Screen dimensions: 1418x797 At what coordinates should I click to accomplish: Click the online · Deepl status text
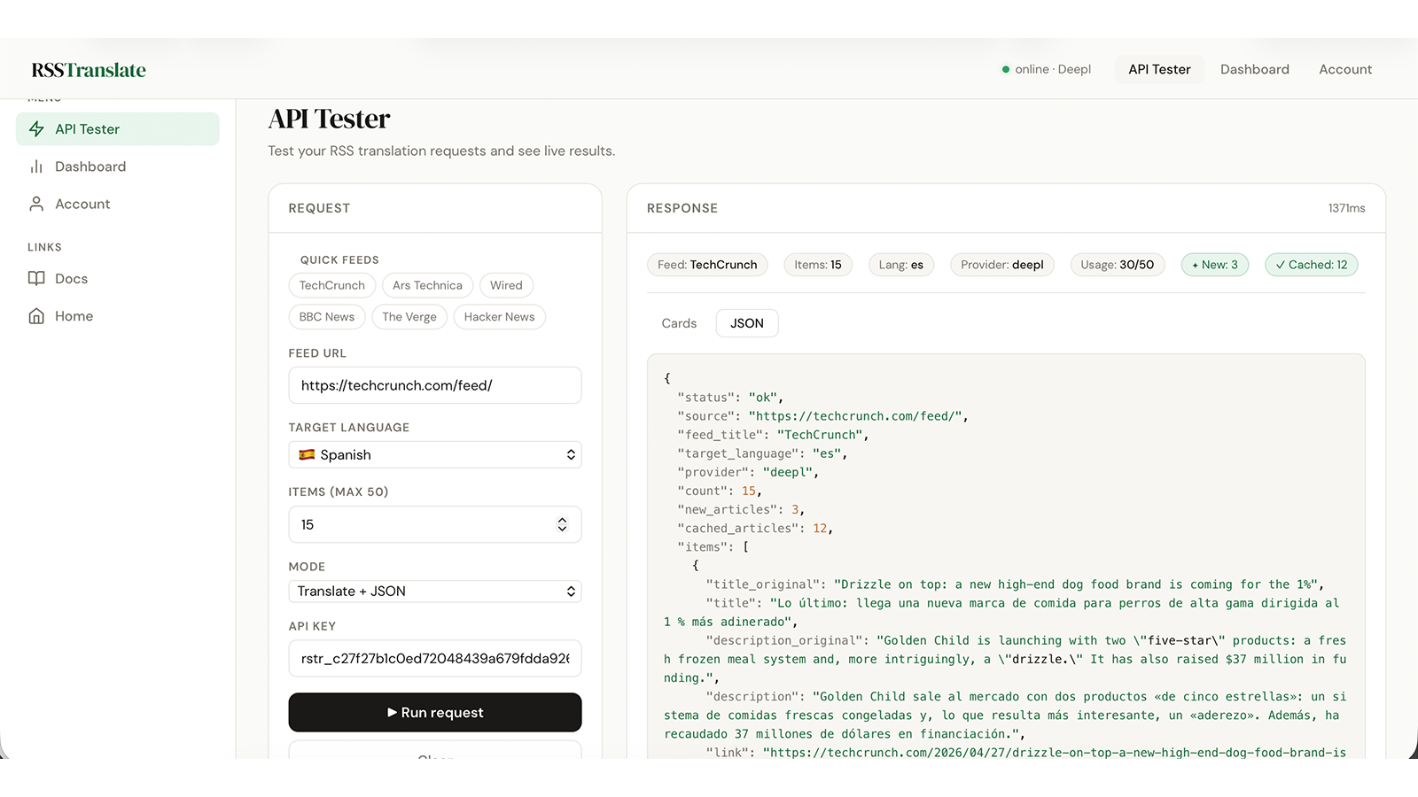pos(1053,69)
